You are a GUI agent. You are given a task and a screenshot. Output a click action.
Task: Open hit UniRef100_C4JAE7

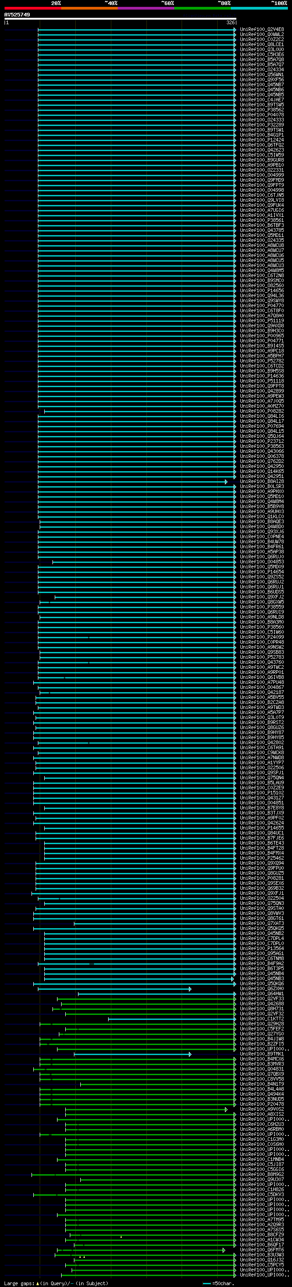coord(262,100)
